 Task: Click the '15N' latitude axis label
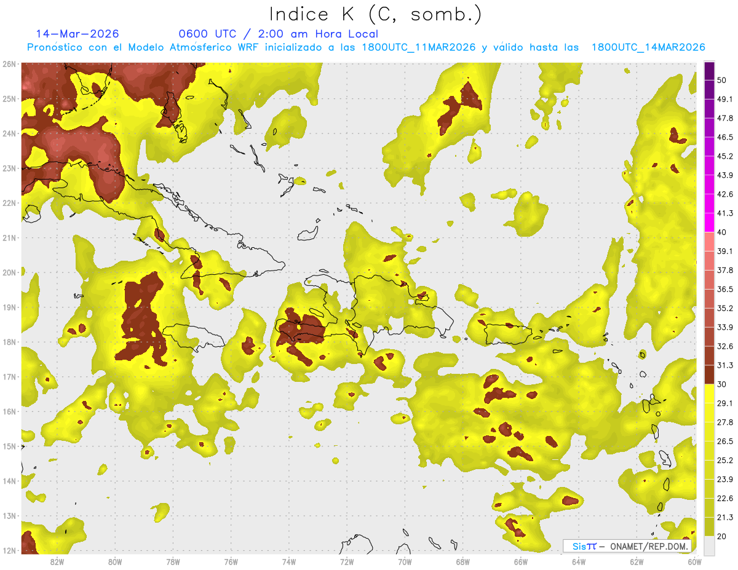9,446
